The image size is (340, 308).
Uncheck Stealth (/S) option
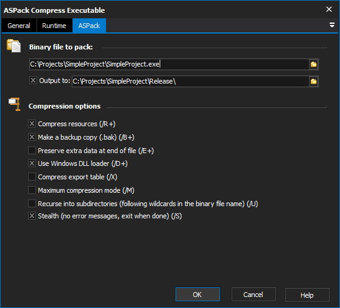coord(32,216)
